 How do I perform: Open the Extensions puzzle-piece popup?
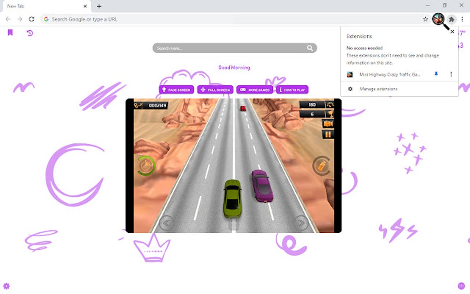tap(451, 19)
